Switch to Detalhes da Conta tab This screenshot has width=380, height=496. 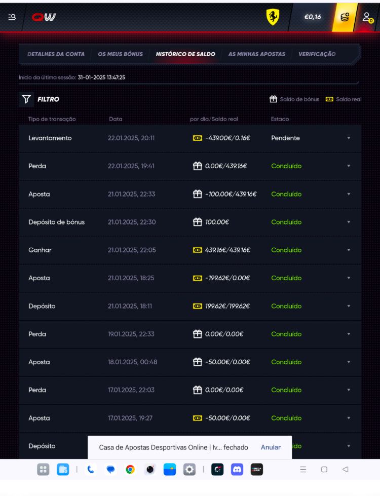(56, 54)
